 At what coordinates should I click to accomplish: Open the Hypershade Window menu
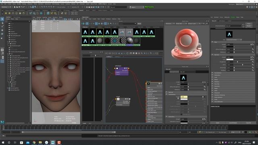(108, 19)
